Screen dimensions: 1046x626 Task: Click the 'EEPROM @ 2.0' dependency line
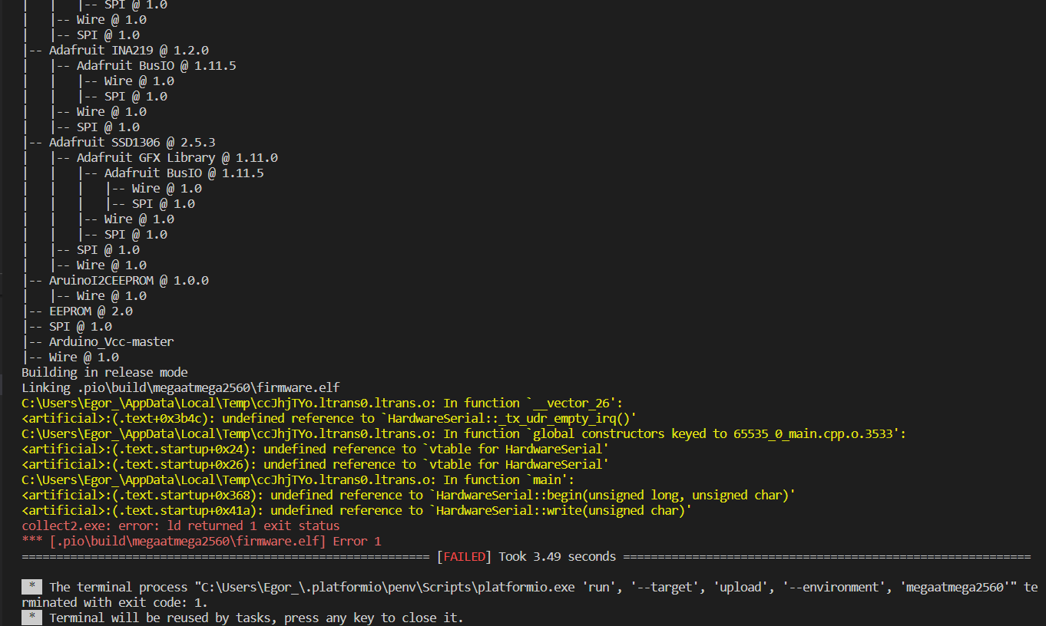(91, 311)
